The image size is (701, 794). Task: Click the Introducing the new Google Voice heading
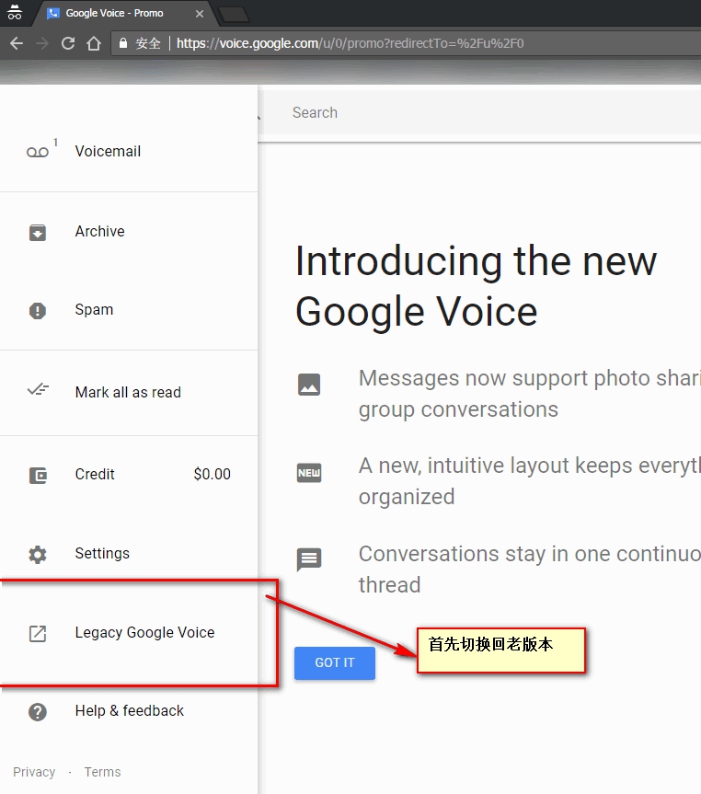[477, 286]
